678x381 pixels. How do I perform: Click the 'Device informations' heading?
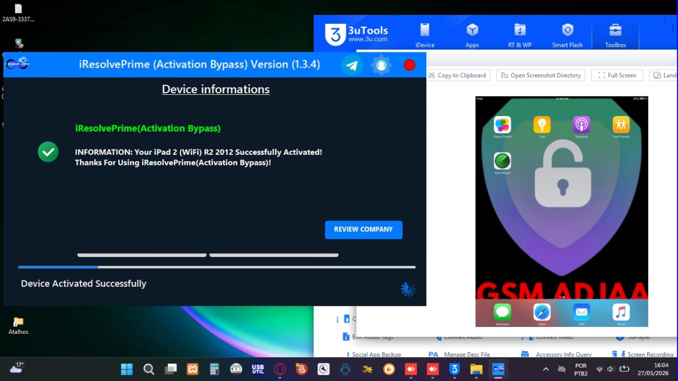216,89
